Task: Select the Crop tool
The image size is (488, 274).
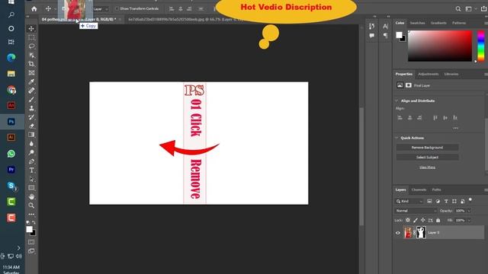Action: 31,64
